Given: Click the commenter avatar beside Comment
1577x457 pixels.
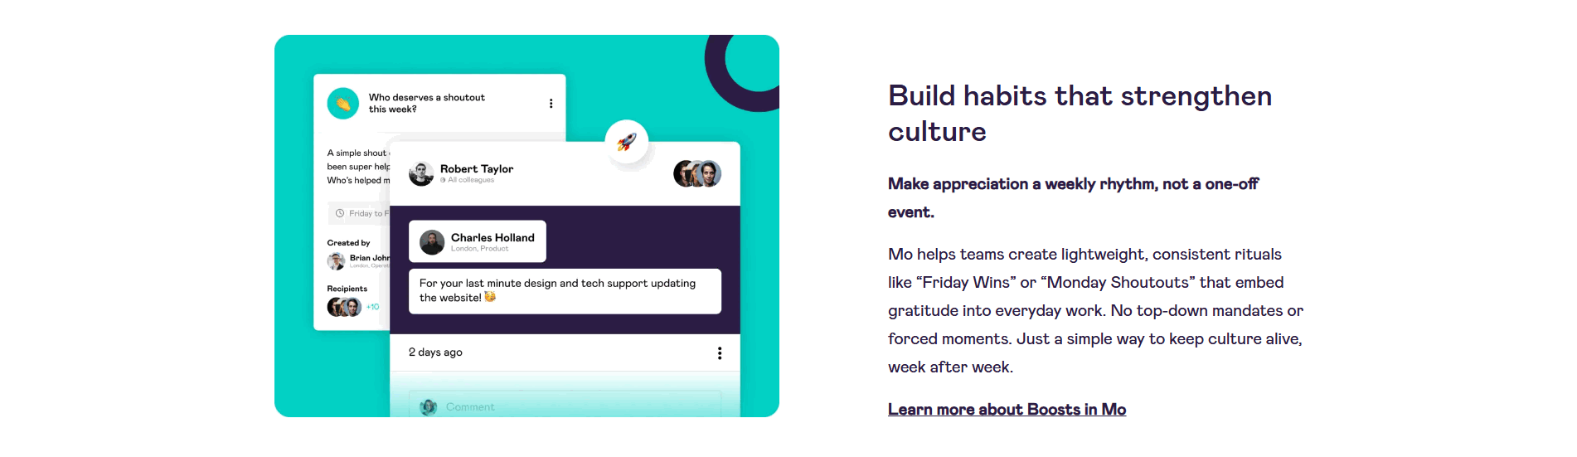Looking at the screenshot, I should [x=429, y=406].
